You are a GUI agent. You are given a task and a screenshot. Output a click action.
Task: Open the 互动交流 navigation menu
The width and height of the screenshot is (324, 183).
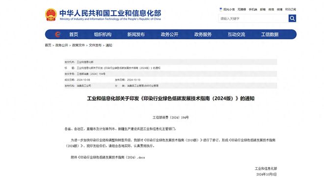click(x=237, y=34)
